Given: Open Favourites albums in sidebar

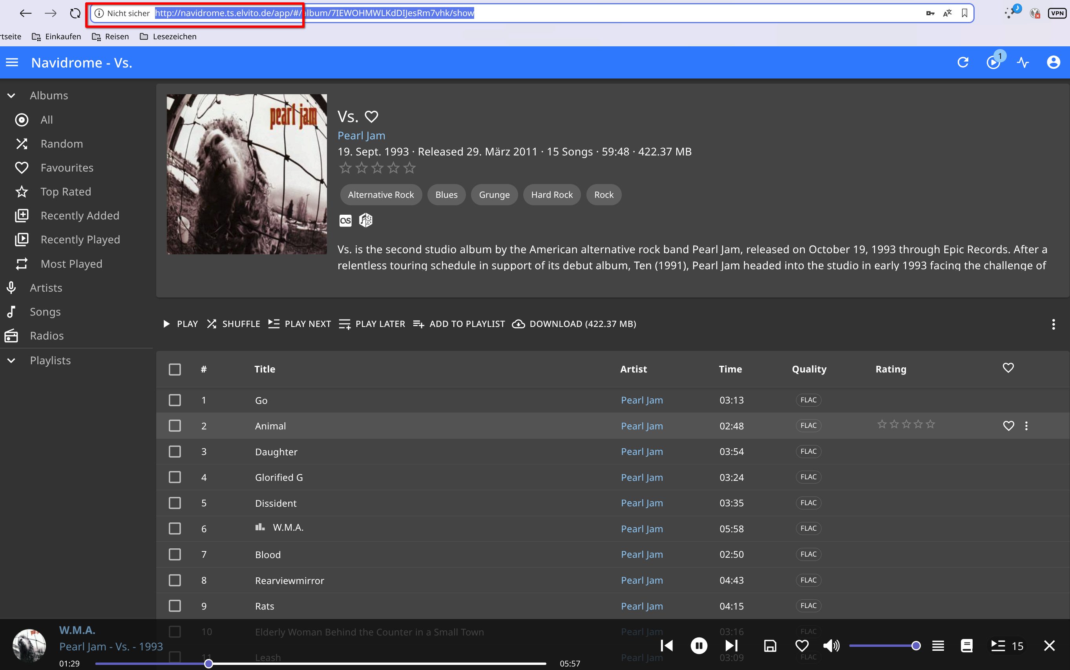Looking at the screenshot, I should point(76,168).
